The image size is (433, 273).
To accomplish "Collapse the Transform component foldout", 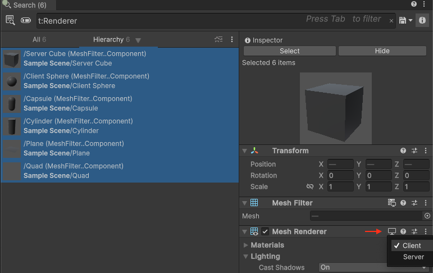I will [245, 151].
